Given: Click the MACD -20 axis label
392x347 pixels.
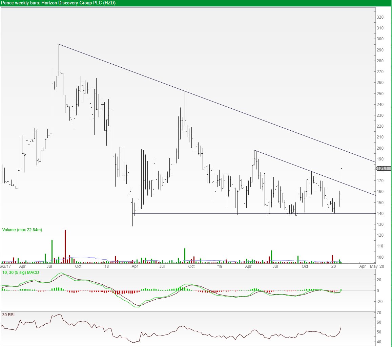Looking at the screenshot, I should click(379, 302).
